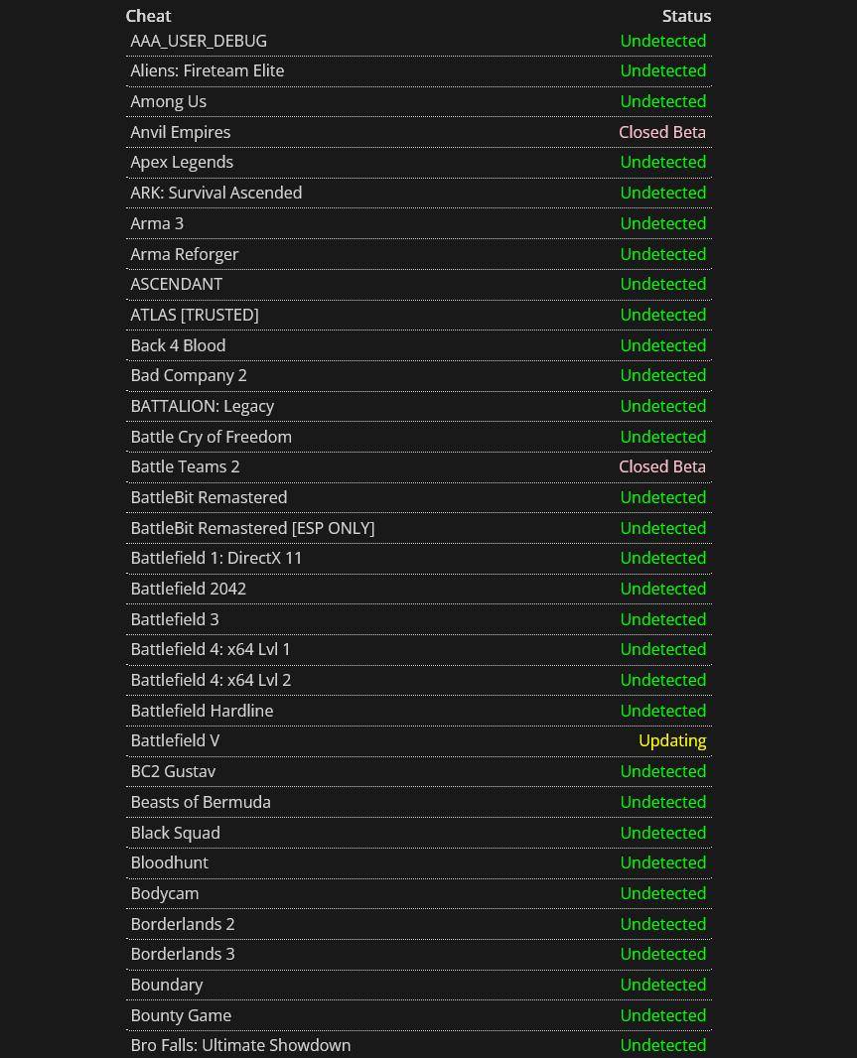Select the Among Us row
Image resolution: width=857 pixels, height=1058 pixels.
click(x=419, y=102)
